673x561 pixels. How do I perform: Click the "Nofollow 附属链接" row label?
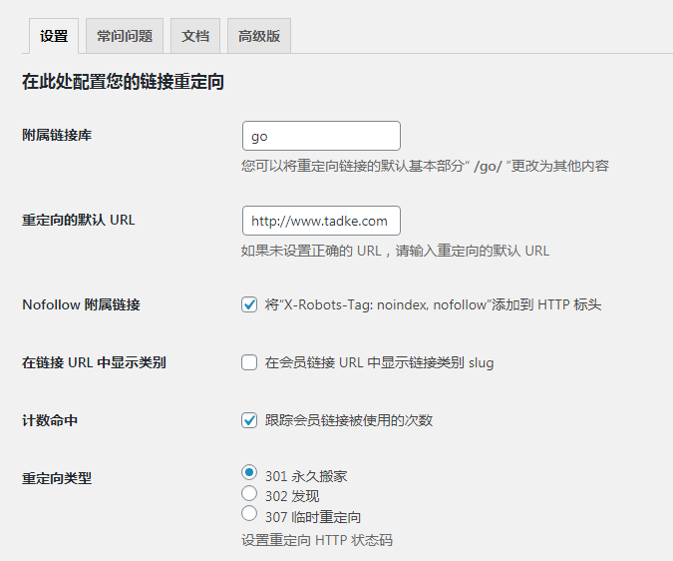pos(81,305)
